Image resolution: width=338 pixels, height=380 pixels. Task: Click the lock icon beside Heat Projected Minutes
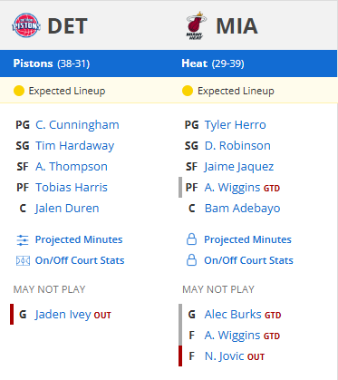[191, 239]
